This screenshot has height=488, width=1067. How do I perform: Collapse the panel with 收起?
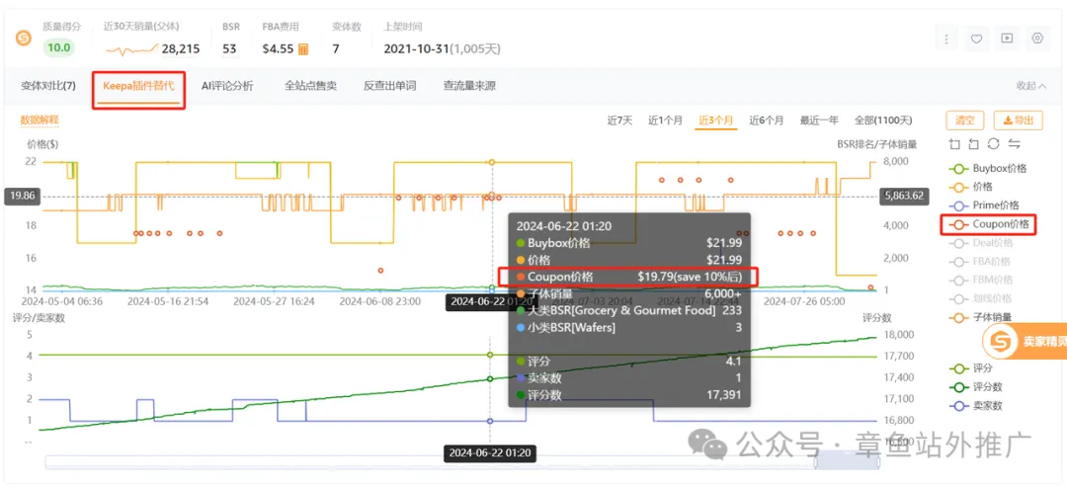tap(1031, 86)
